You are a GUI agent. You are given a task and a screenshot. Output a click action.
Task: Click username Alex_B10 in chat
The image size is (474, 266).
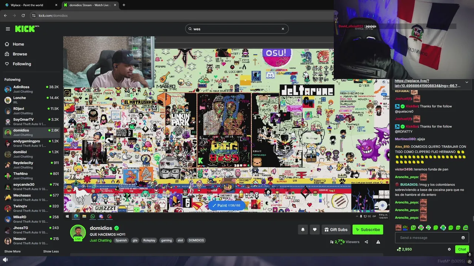tap(402, 147)
